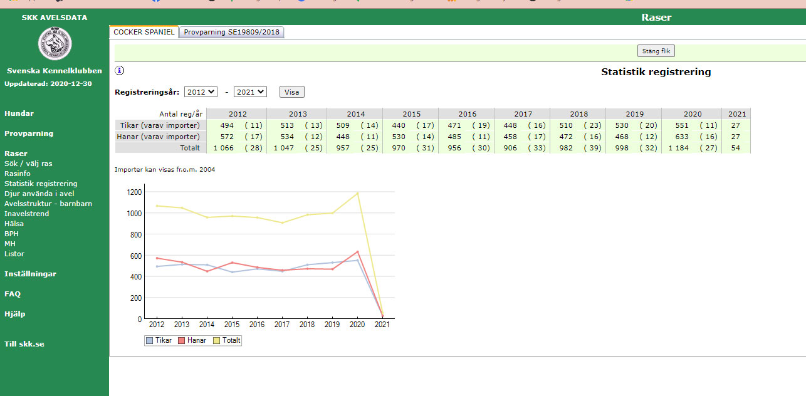This screenshot has height=396, width=806.
Task: Click the Totalt row label in table
Action: tap(160, 148)
